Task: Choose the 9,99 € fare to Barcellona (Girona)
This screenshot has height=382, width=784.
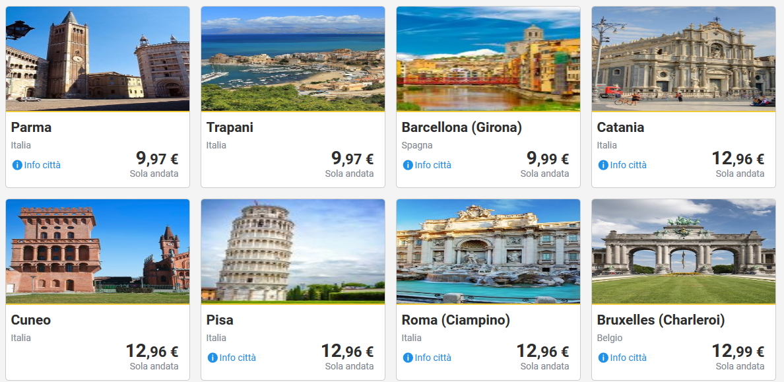Action: pyautogui.click(x=547, y=158)
